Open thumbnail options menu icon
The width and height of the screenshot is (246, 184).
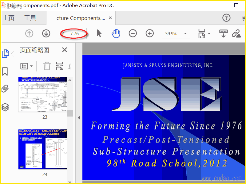click(26, 66)
